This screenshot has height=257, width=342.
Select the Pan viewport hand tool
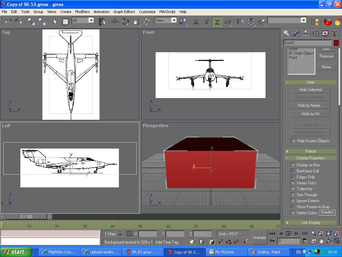[x=321, y=241]
